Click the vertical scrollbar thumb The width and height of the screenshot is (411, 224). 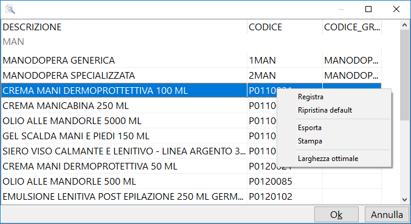tap(404, 75)
